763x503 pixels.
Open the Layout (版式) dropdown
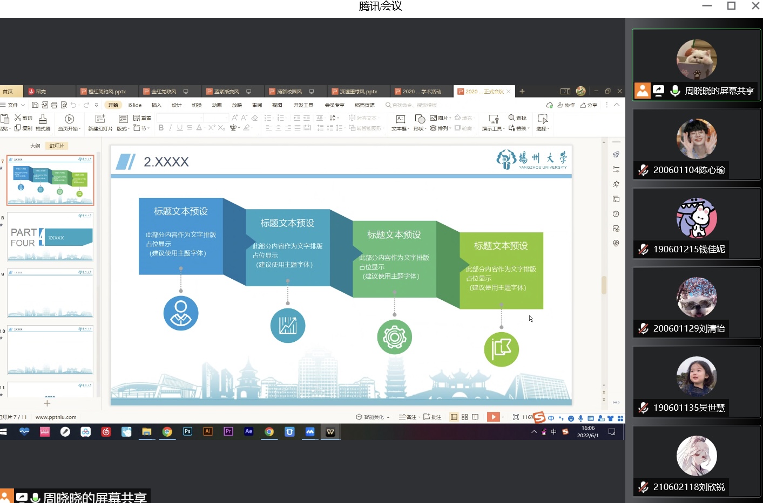123,129
